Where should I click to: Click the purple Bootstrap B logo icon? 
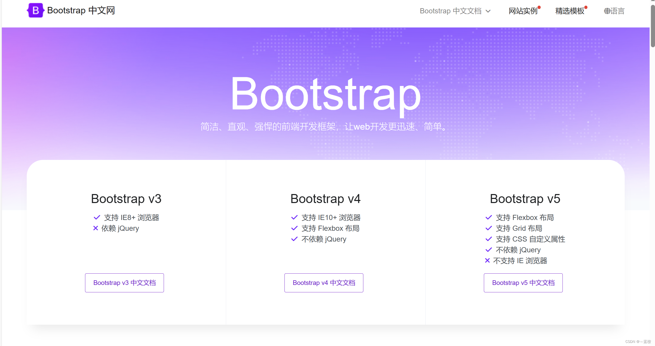click(35, 10)
